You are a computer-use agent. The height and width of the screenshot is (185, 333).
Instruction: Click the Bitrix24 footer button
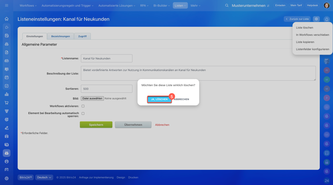[x=25, y=177]
